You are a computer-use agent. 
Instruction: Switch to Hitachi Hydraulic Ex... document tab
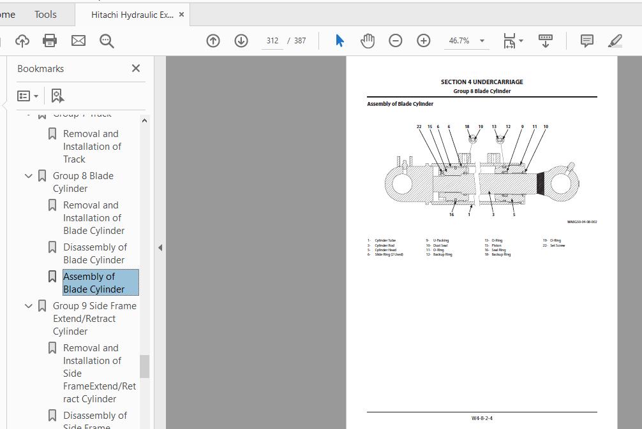[x=132, y=15]
